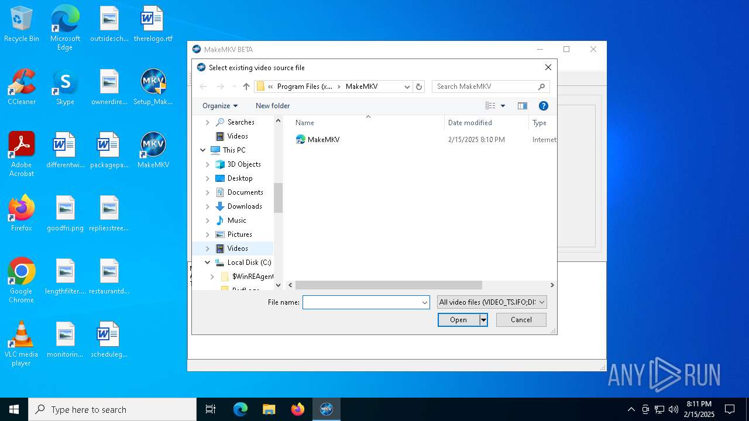Select the CCleaner desktop shortcut
This screenshot has height=421, width=749.
(22, 87)
